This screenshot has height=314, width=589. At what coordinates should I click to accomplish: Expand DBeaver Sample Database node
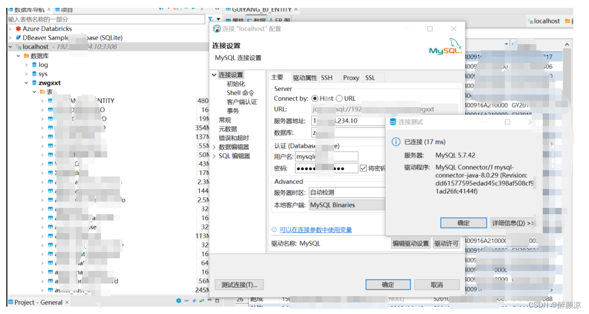10,37
